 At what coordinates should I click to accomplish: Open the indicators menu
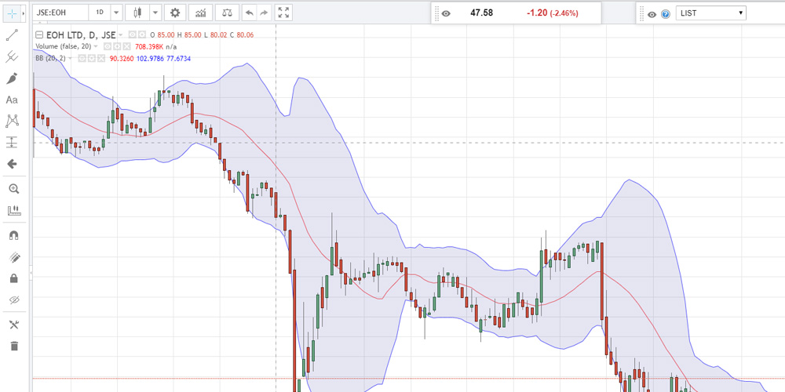tap(202, 13)
